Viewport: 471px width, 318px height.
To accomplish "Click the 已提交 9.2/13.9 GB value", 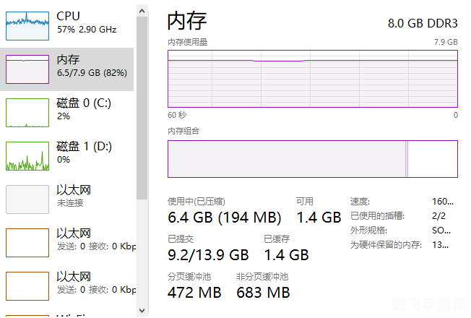I will 208,254.
